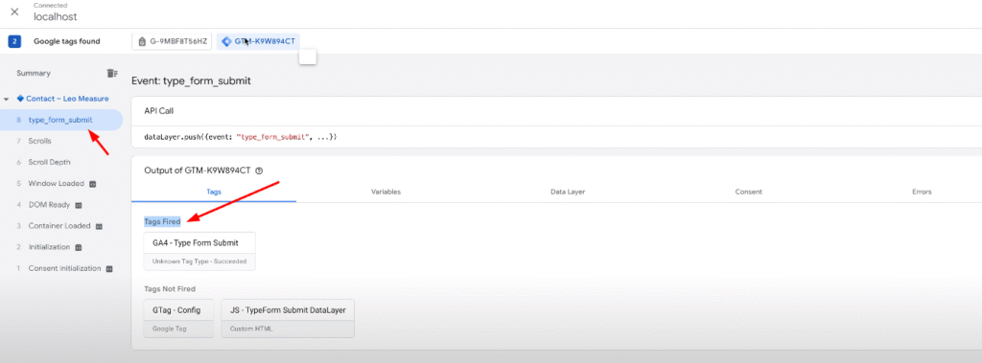This screenshot has width=982, height=363.
Task: Click the badge icon beside DOM Ready
Action: (x=80, y=205)
